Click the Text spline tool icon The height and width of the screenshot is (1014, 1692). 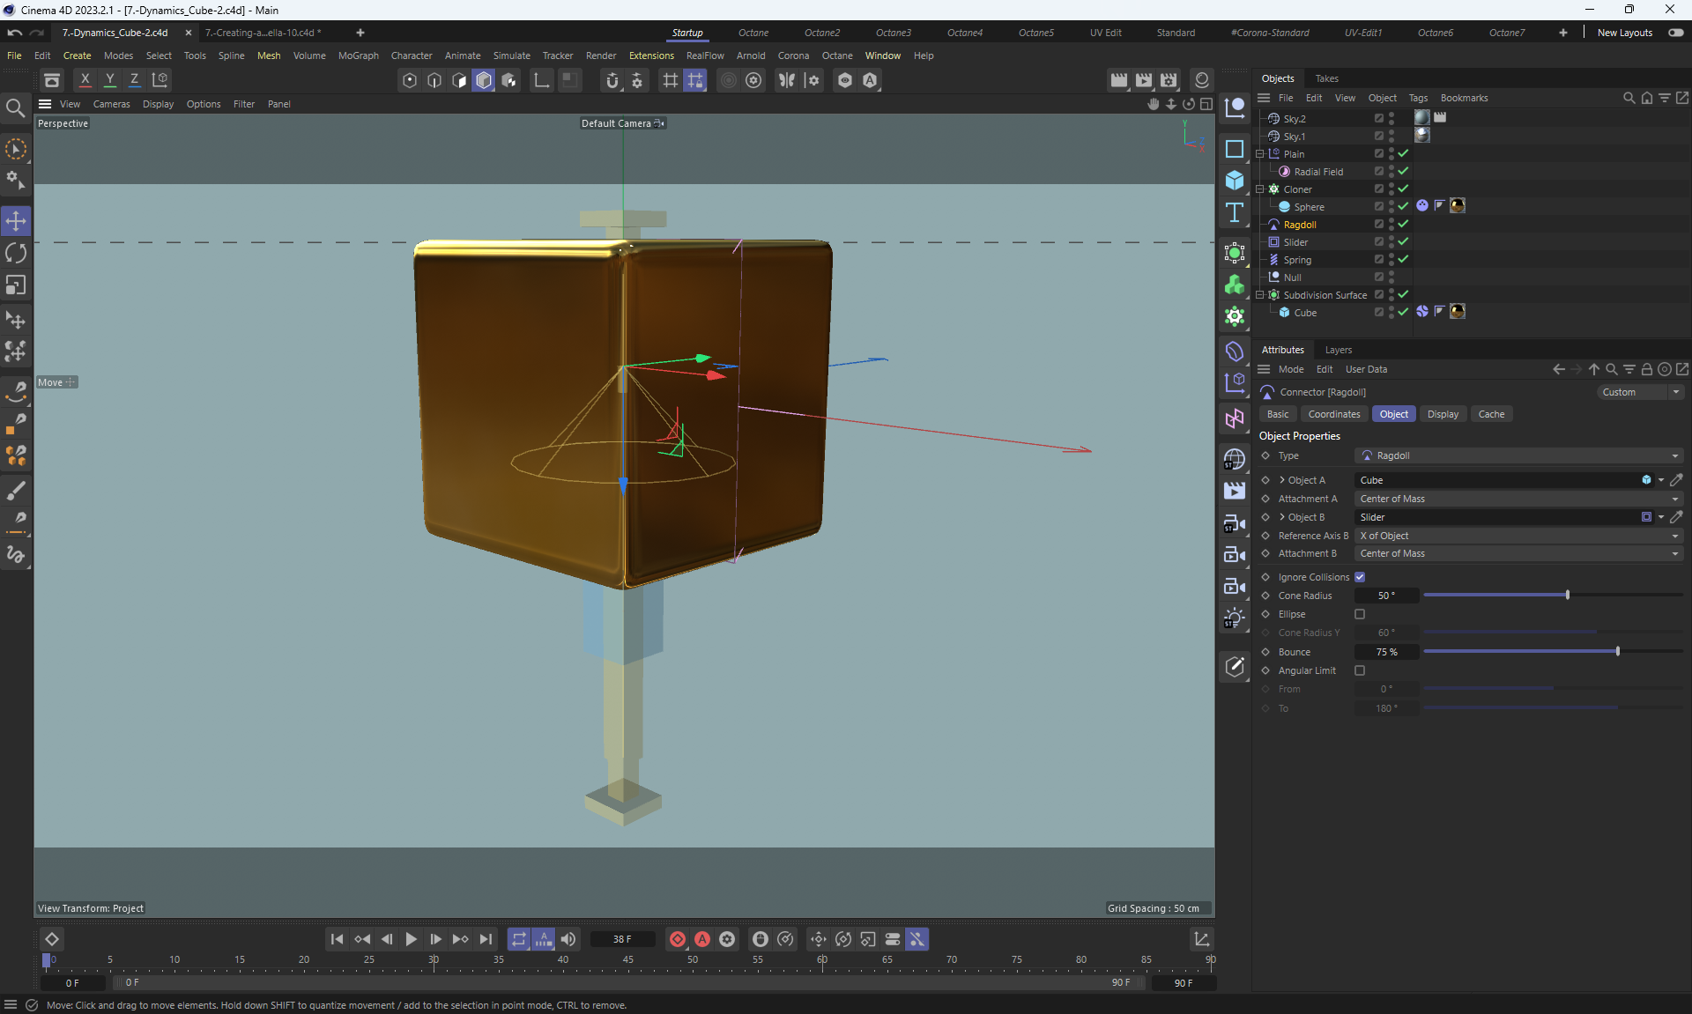click(1235, 212)
